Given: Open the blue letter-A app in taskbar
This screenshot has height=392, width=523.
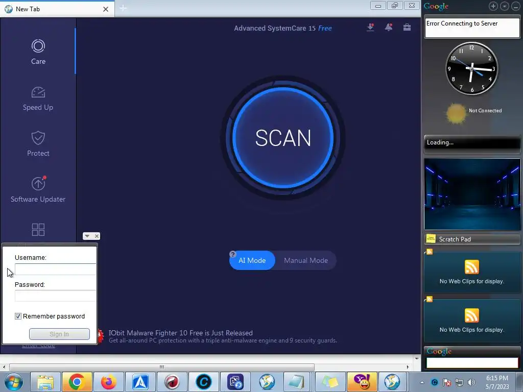Looking at the screenshot, I should click(x=140, y=382).
